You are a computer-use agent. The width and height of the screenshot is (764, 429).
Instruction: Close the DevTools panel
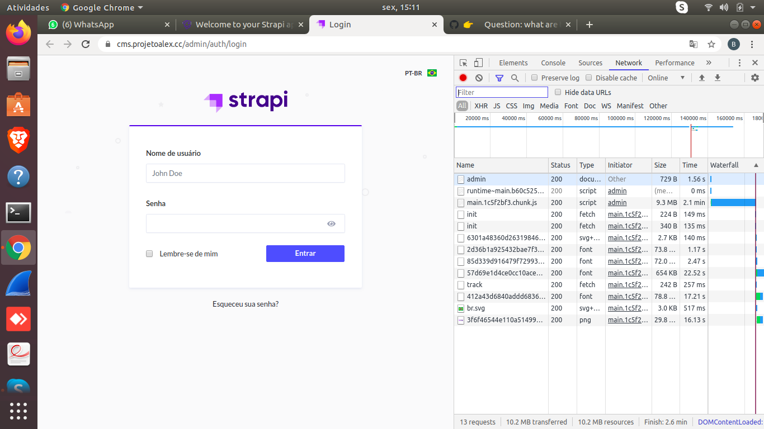click(x=755, y=63)
